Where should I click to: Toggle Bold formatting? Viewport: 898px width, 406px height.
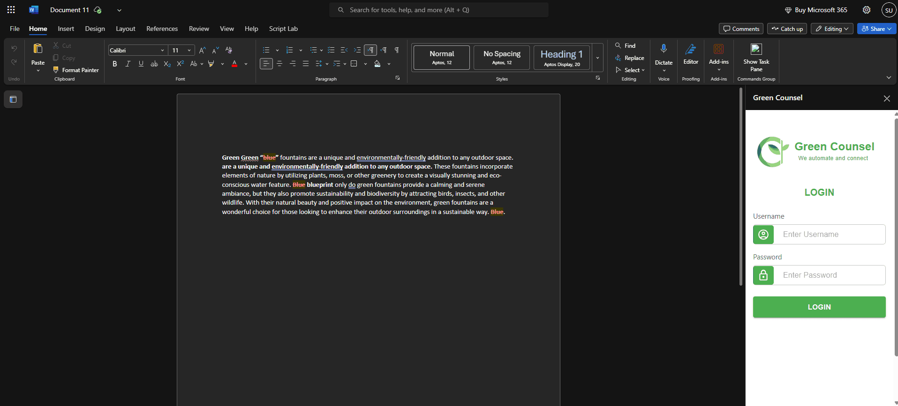114,64
